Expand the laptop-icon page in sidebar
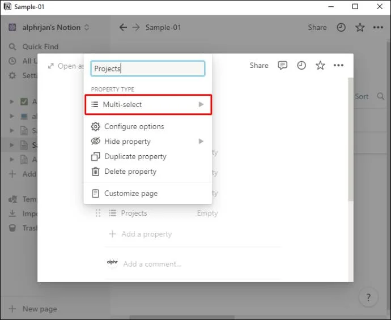The width and height of the screenshot is (391, 320). click(11, 116)
